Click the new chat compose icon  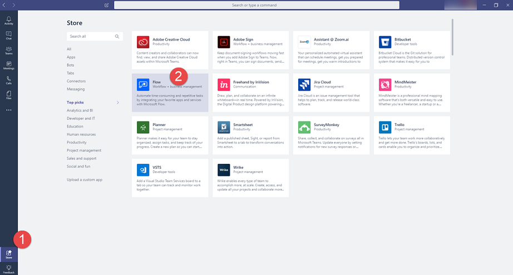[106, 5]
